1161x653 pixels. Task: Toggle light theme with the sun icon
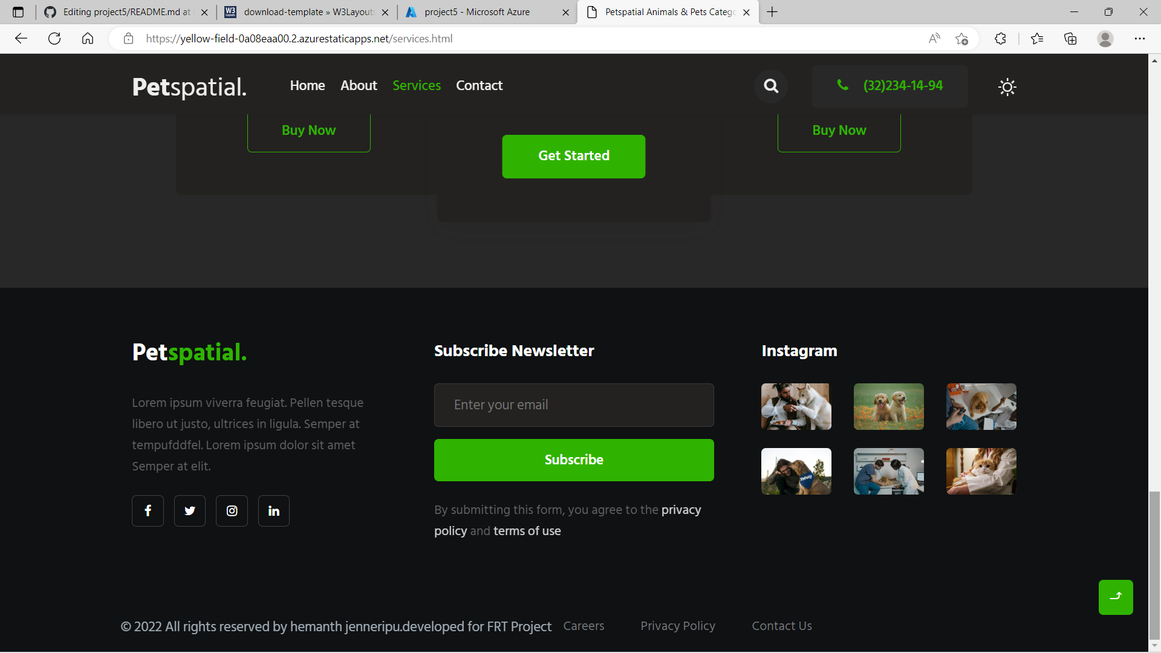[x=1007, y=87]
